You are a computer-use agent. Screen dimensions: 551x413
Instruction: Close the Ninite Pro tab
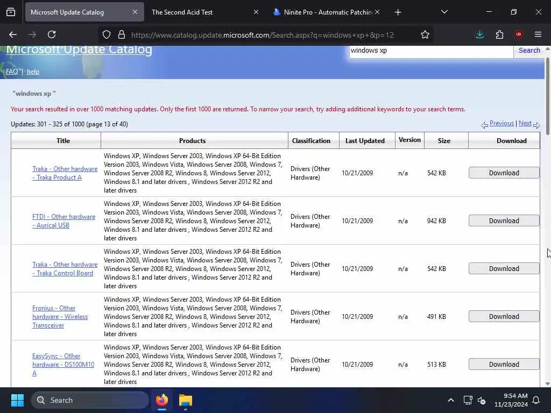377,12
